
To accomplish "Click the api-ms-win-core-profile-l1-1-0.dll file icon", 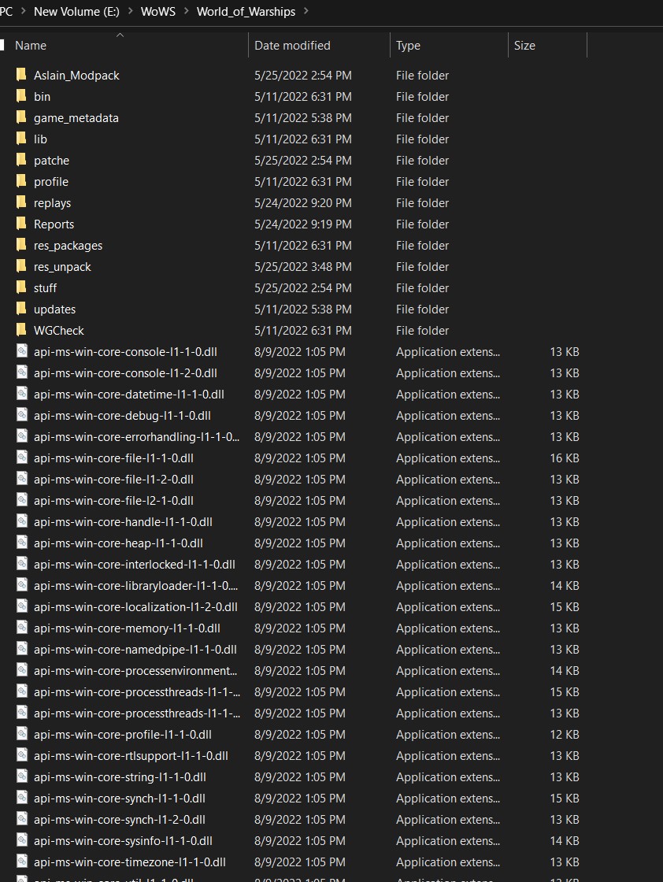I will (22, 734).
